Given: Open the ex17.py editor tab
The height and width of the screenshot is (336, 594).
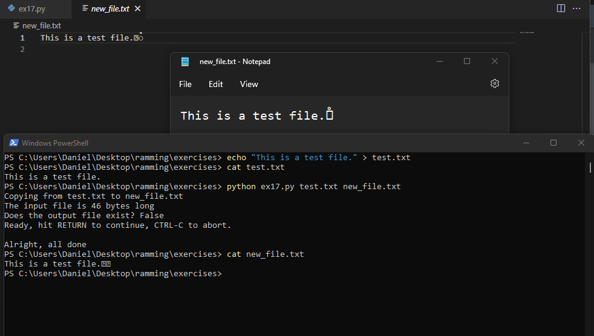Looking at the screenshot, I should click(x=31, y=9).
